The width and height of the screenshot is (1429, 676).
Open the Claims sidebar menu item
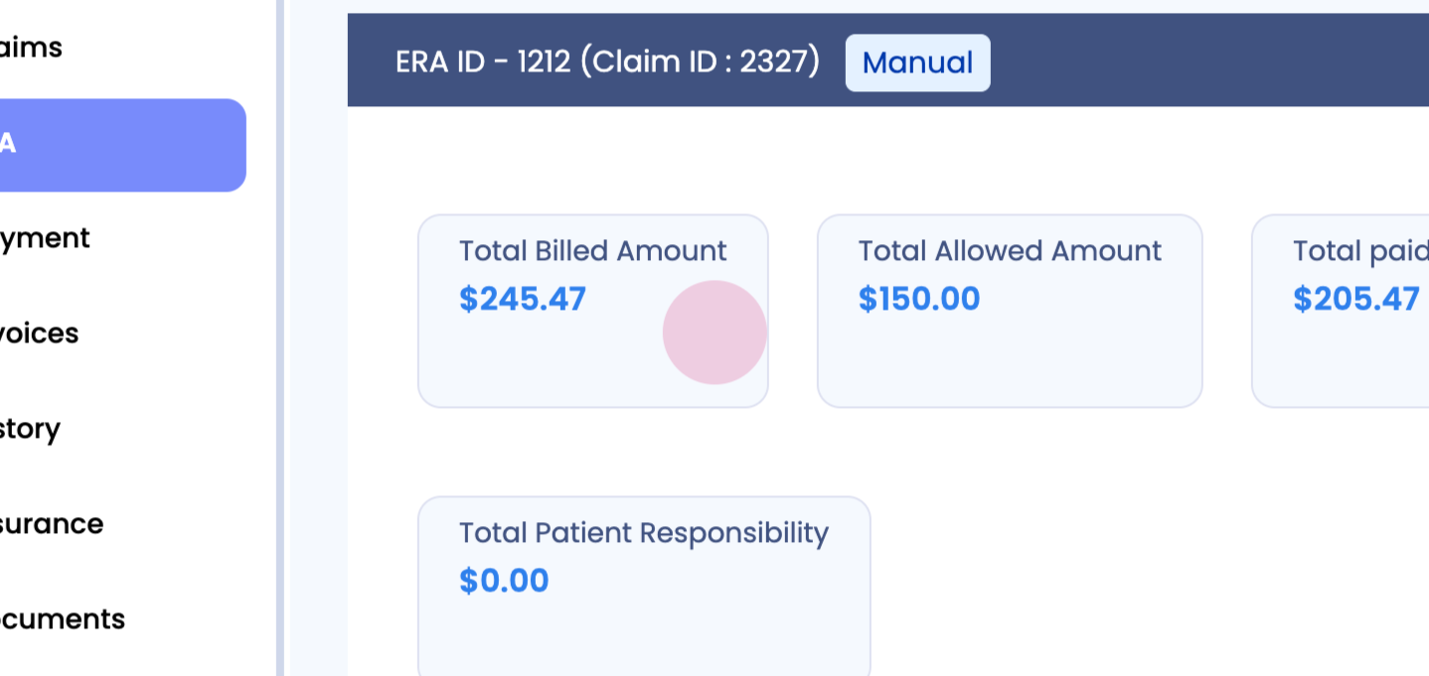[x=32, y=48]
